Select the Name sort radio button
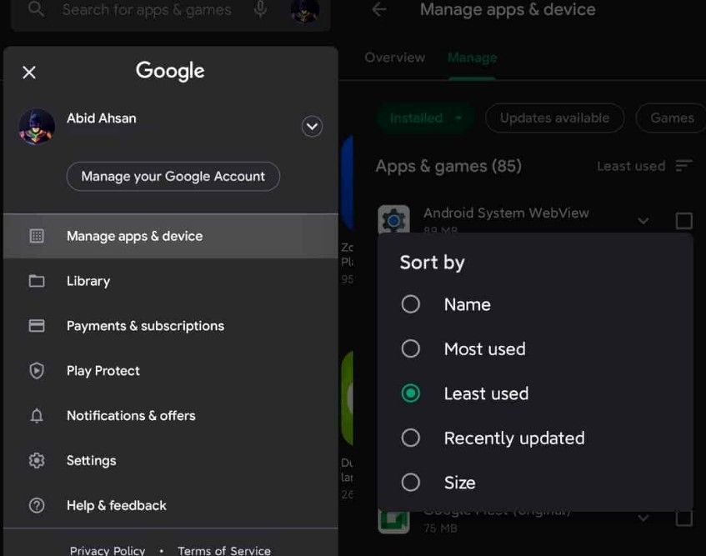 pos(411,304)
